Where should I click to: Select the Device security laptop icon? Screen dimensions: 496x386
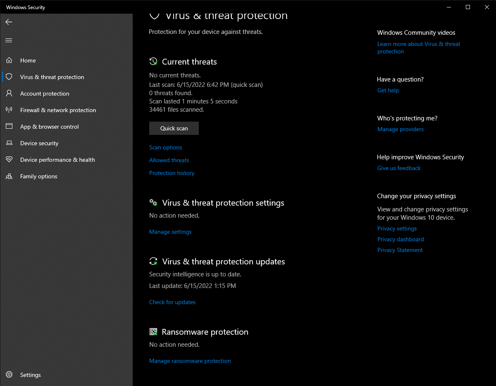pos(9,143)
